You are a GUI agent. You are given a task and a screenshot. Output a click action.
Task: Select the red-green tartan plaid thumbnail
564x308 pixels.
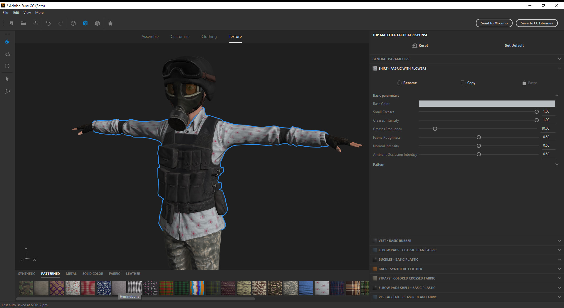click(x=166, y=288)
